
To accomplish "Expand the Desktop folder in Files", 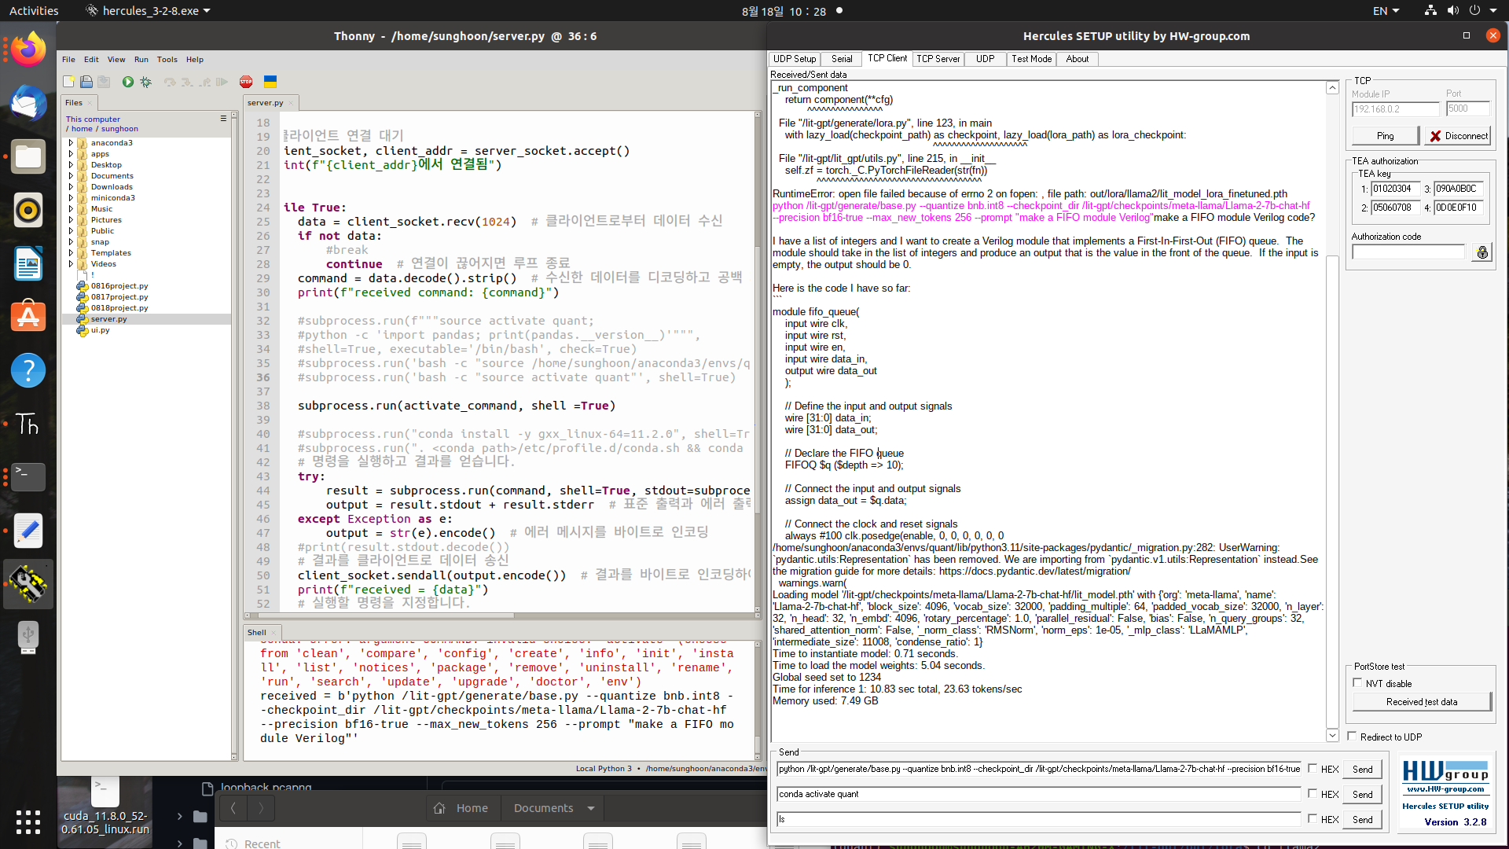I will (71, 165).
